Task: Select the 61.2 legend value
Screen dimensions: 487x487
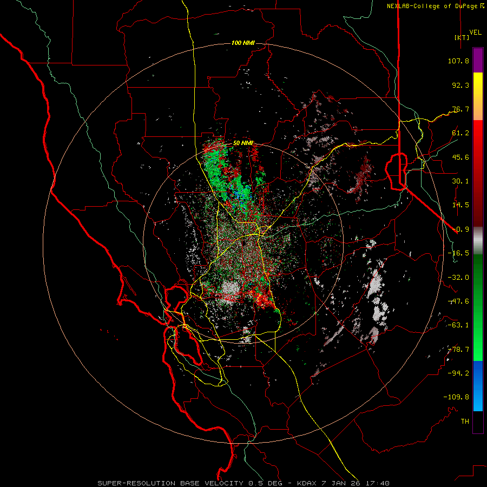Action: [x=460, y=133]
